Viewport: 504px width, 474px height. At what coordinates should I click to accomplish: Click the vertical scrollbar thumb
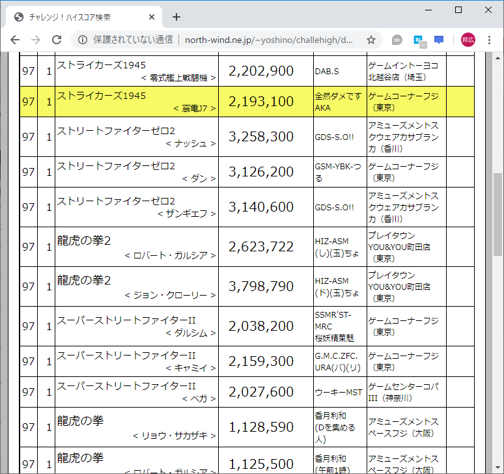pyautogui.click(x=497, y=214)
